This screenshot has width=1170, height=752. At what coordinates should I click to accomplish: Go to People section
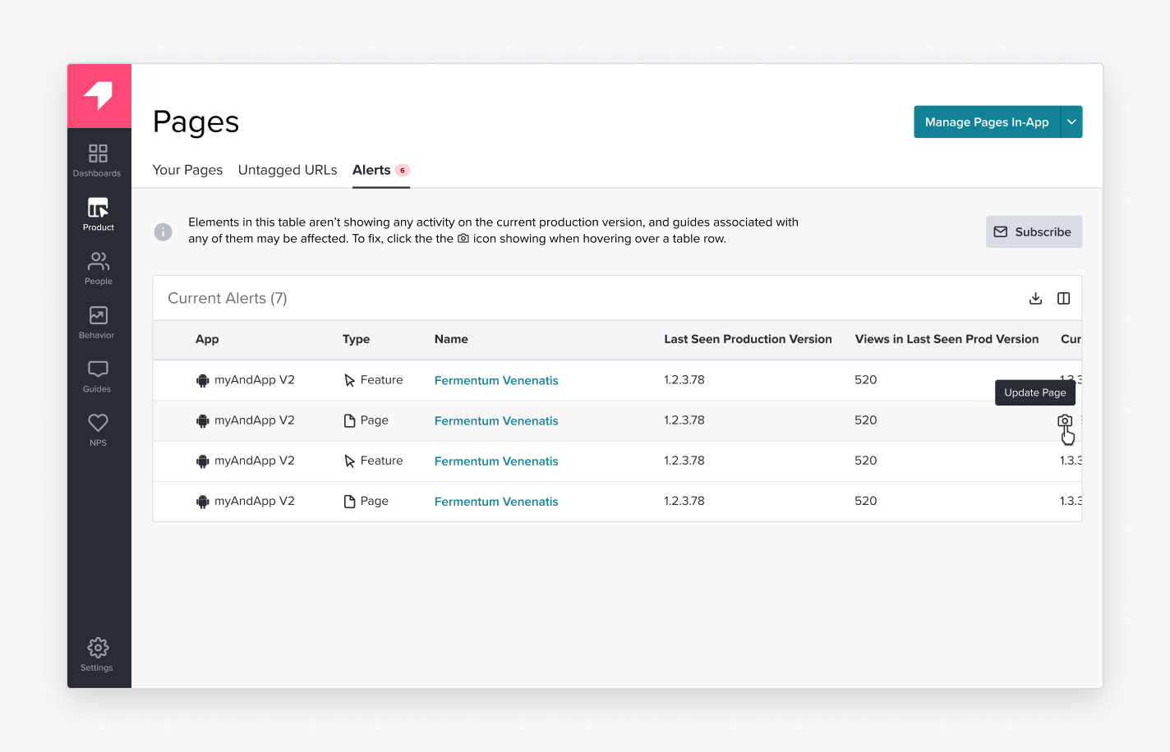point(98,268)
